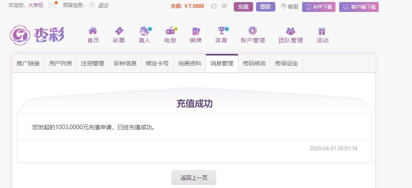Open the mail envelope icon with notification dot
Image resolution: width=412 pixels, height=188 pixels.
point(52,5)
